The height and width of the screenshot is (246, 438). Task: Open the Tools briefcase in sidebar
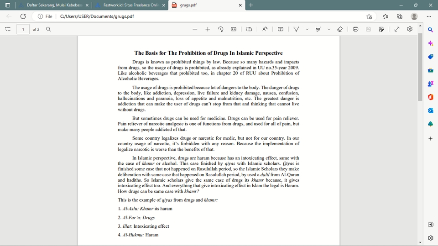[430, 70]
